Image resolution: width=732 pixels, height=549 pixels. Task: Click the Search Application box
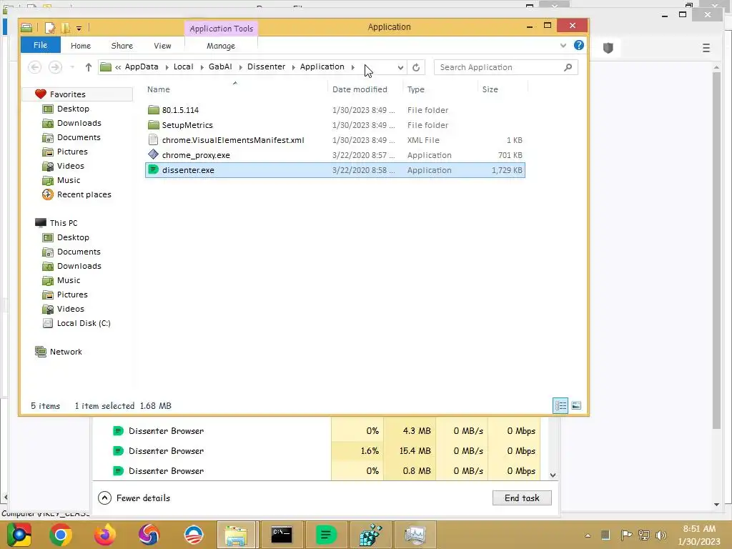(505, 67)
